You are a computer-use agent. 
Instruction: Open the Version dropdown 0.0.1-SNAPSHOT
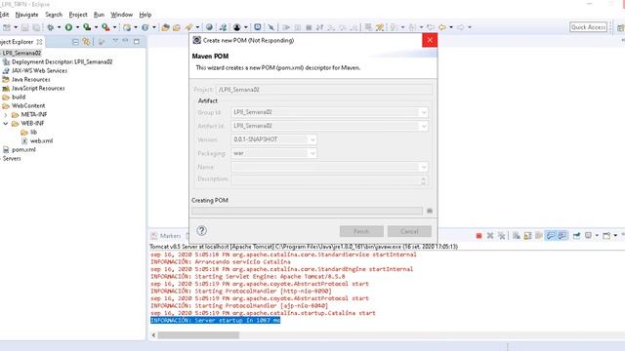[312, 139]
